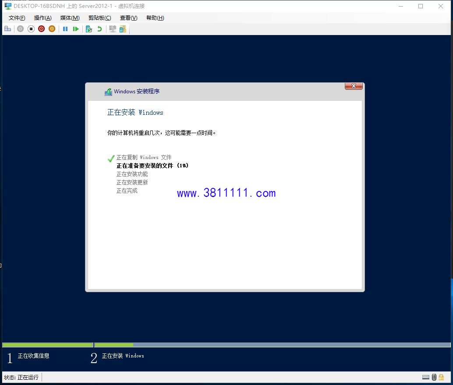Click the stage 2 正在安装 Windows label
This screenshot has height=385, width=453.
123,356
